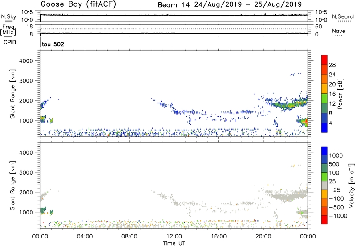The height and width of the screenshot is (246, 356).
Task: Click the "CPID" row label
Action: coord(10,42)
